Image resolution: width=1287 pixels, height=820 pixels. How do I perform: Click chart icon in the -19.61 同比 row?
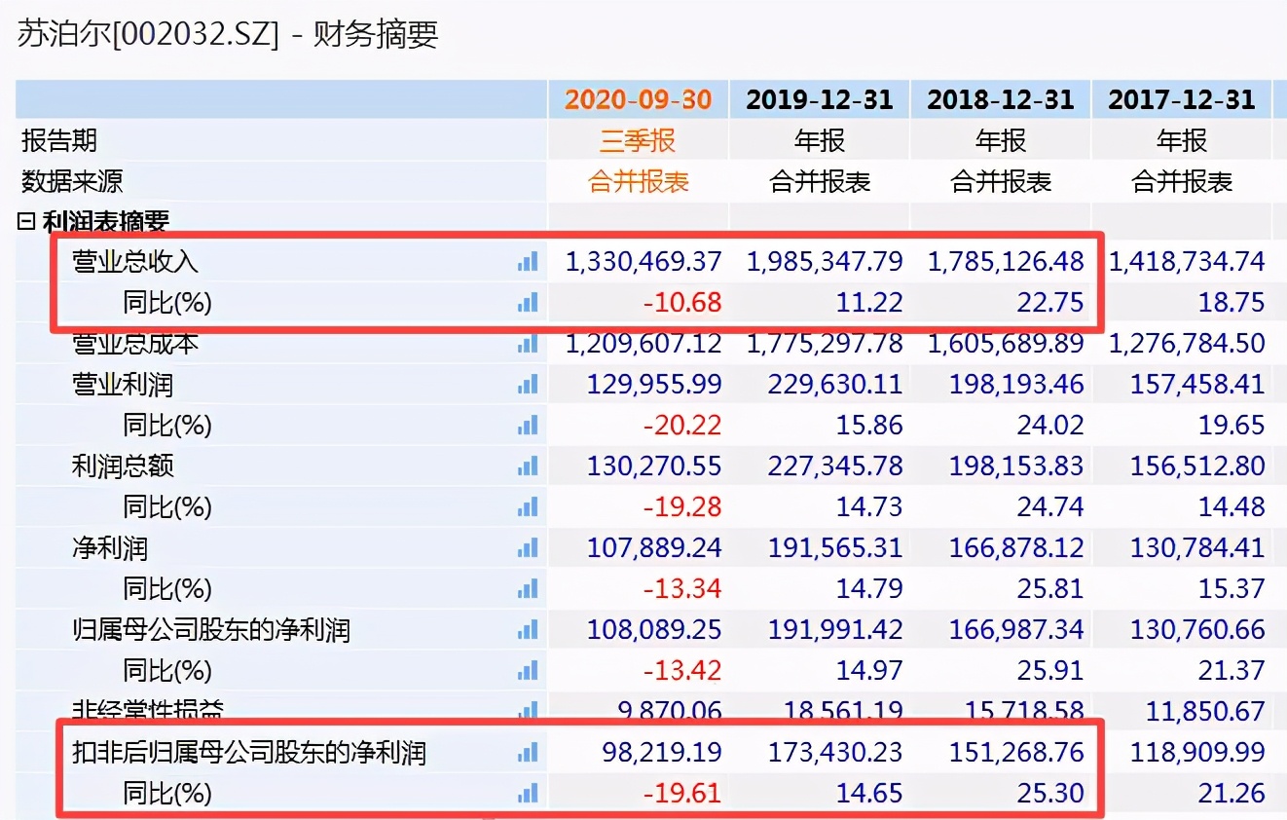coord(528,794)
